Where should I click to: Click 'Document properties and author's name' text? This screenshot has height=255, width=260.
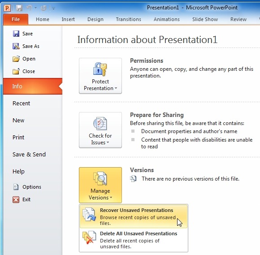(189, 131)
